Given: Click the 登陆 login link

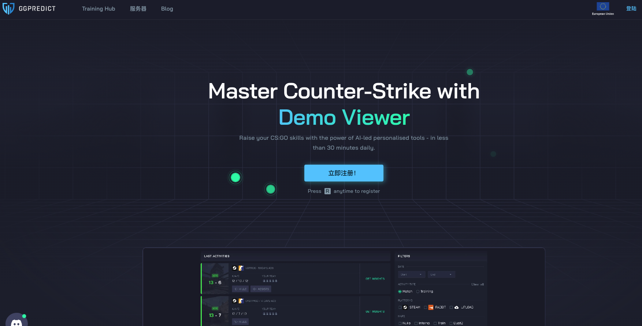Looking at the screenshot, I should pos(631,8).
